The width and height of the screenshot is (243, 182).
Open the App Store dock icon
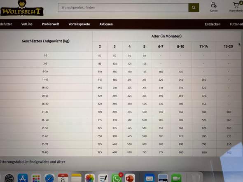tap(23, 178)
